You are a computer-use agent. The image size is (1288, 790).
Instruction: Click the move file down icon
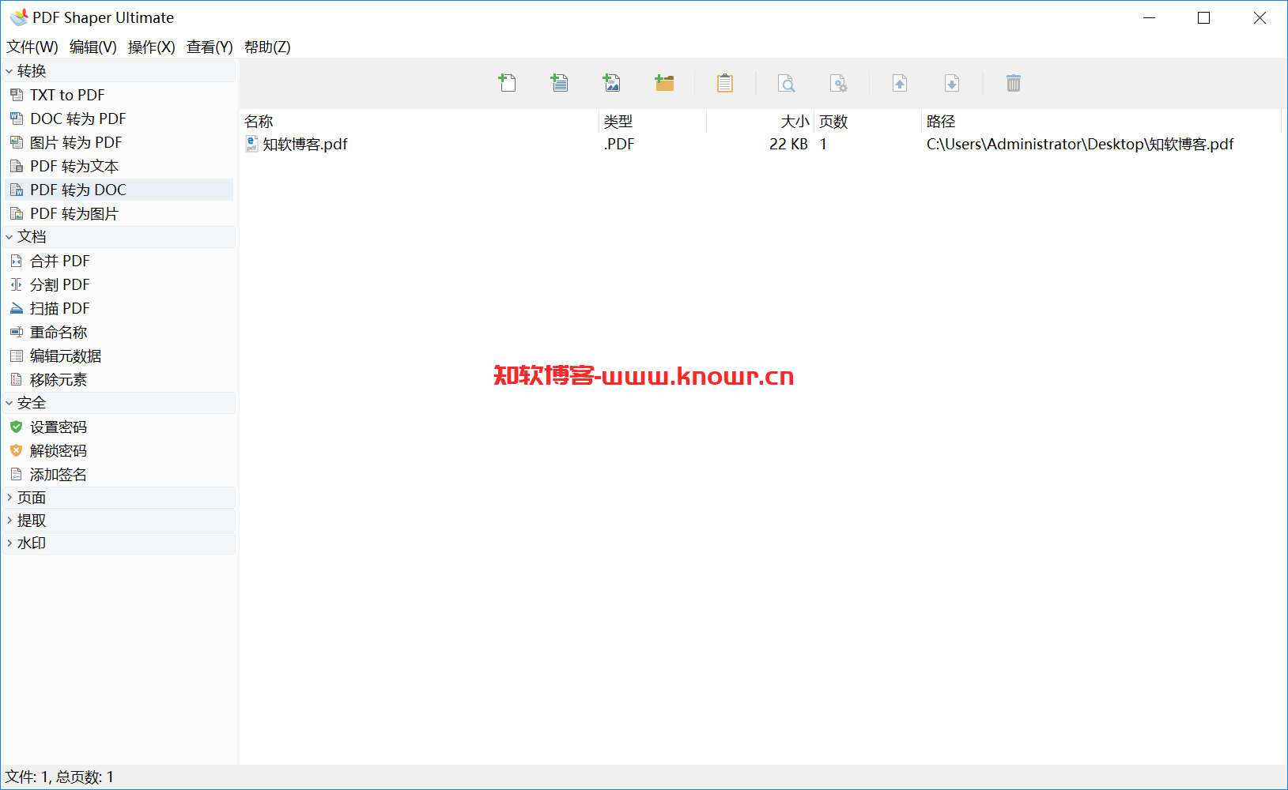pyautogui.click(x=952, y=83)
